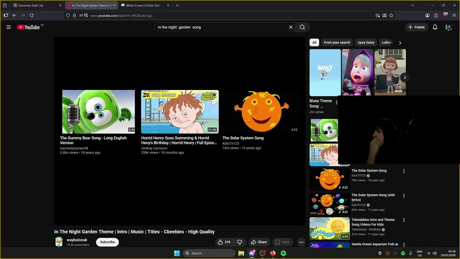
Task: Open Discord from the taskbar
Action: [x=252, y=253]
